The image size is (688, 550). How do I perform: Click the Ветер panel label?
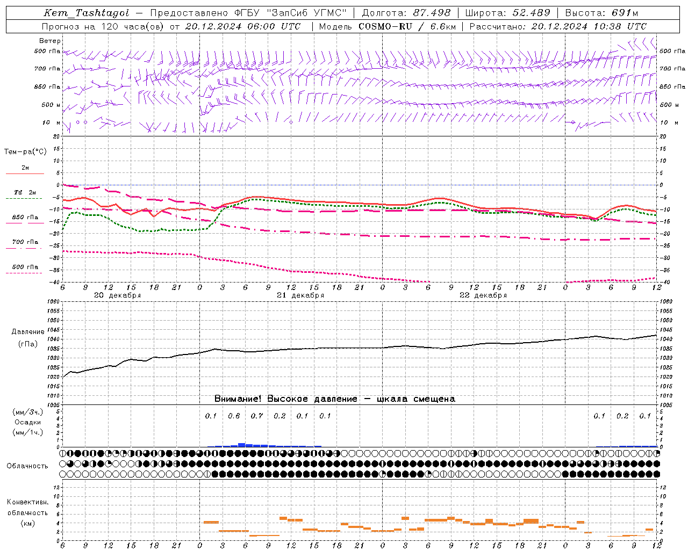point(50,41)
